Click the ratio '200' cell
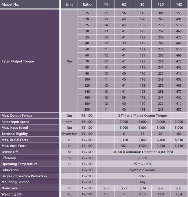This screenshot has height=197, width=188. point(87,110)
